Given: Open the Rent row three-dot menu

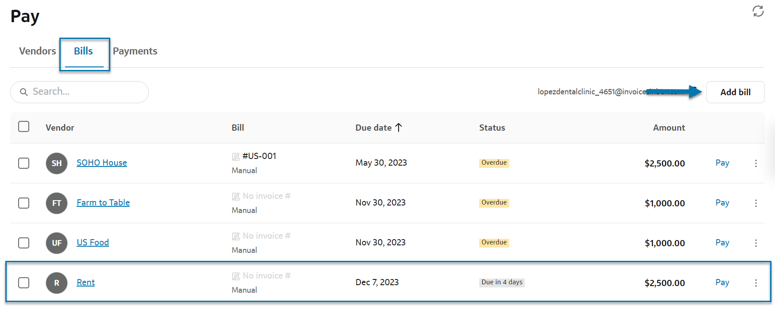Looking at the screenshot, I should click(756, 283).
